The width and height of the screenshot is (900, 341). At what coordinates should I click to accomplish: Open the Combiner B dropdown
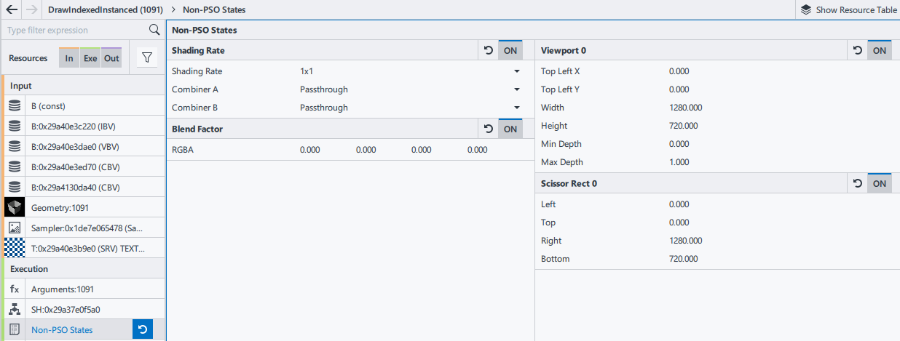pos(516,108)
